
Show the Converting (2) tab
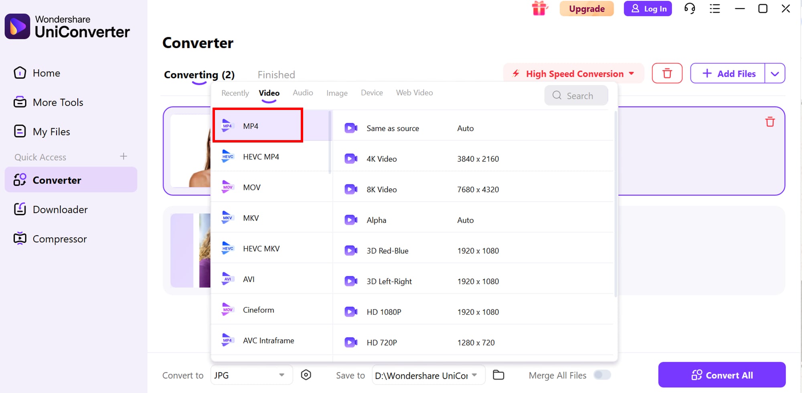click(199, 75)
